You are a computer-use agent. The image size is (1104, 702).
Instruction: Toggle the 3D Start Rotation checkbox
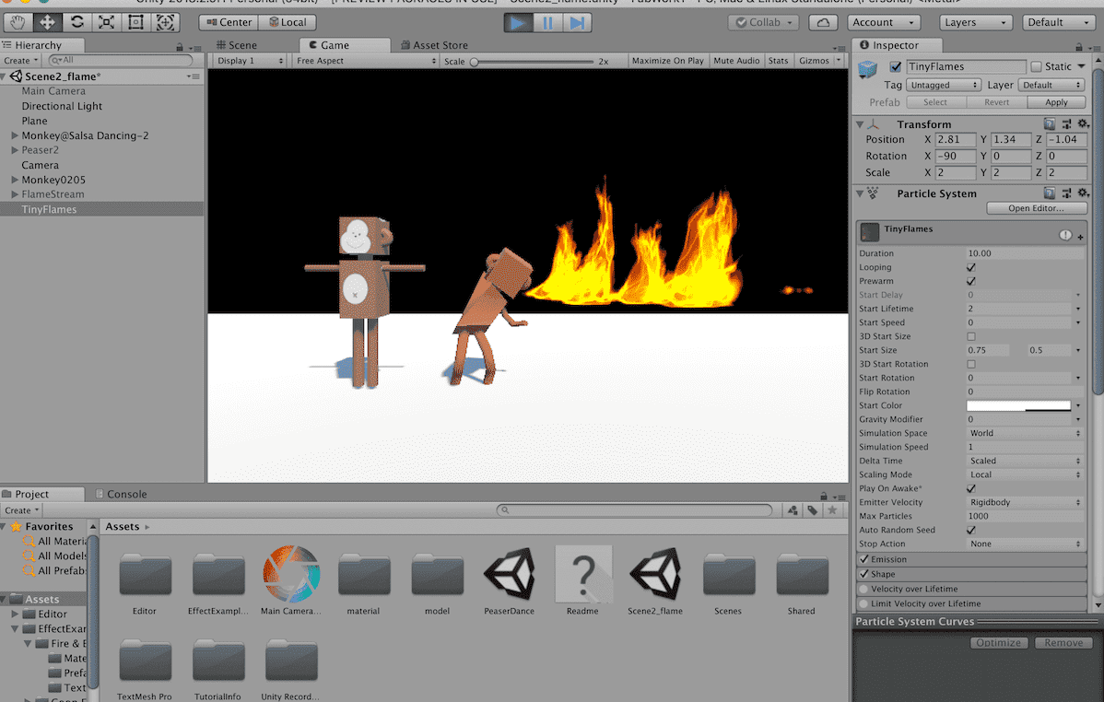coord(971,364)
